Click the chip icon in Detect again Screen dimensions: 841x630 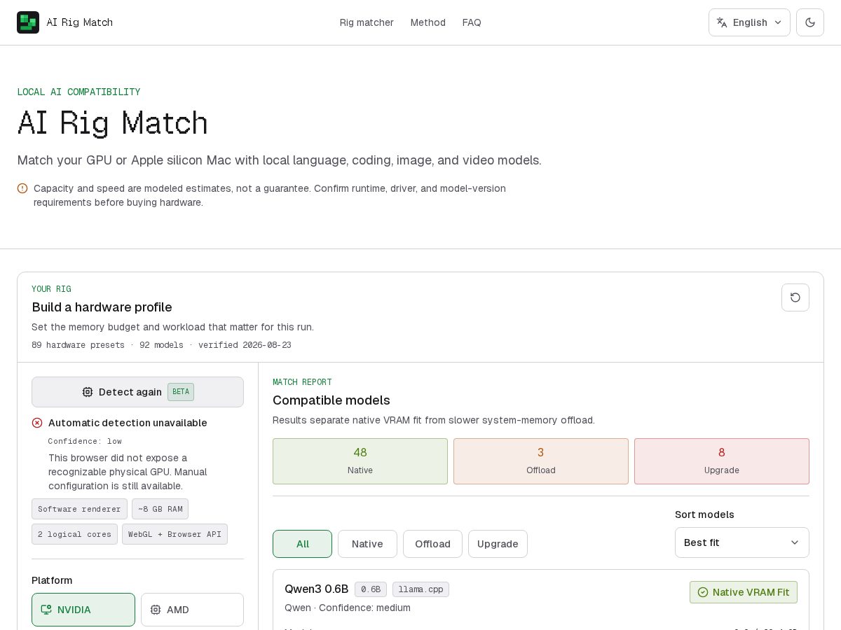pos(88,392)
